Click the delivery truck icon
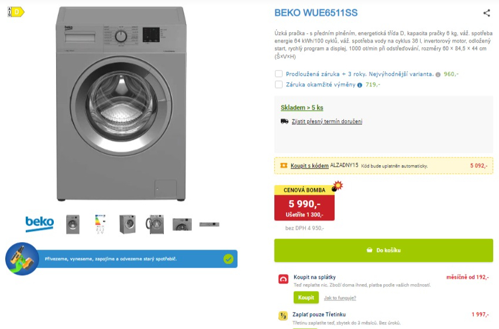Viewport: 499px width, 329px height. pos(284,121)
